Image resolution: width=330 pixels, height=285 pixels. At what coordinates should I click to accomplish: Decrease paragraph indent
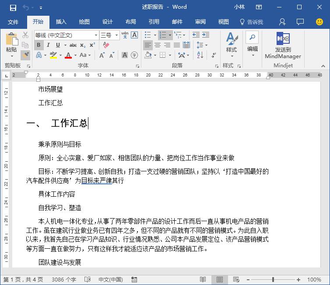pos(196,35)
